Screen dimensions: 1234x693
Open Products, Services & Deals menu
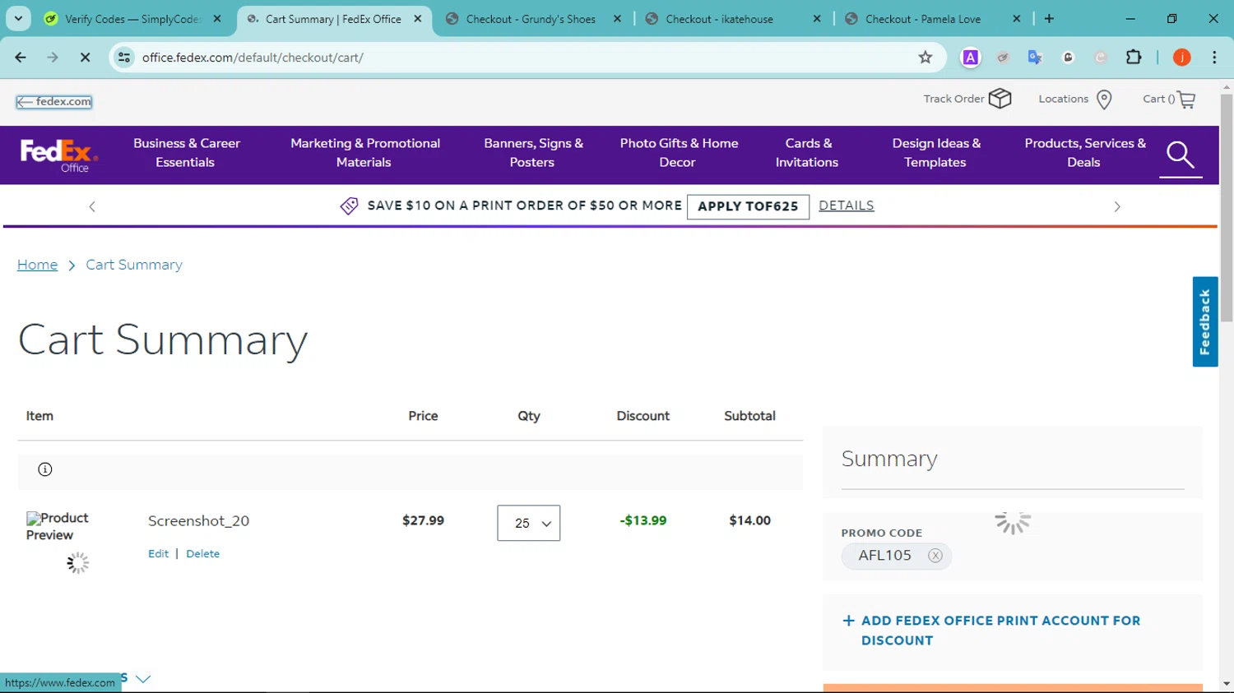point(1084,153)
